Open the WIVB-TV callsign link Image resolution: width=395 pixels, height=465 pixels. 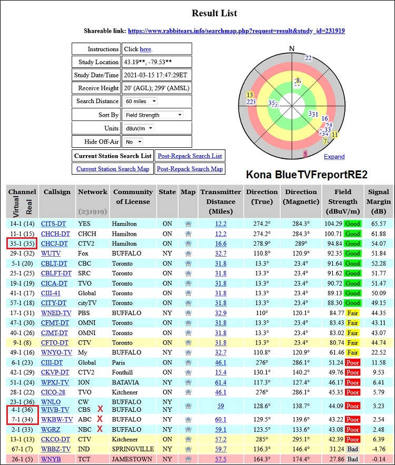click(x=55, y=409)
